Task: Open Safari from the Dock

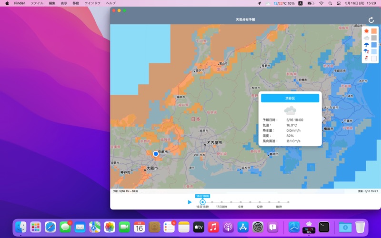Action: (x=50, y=228)
